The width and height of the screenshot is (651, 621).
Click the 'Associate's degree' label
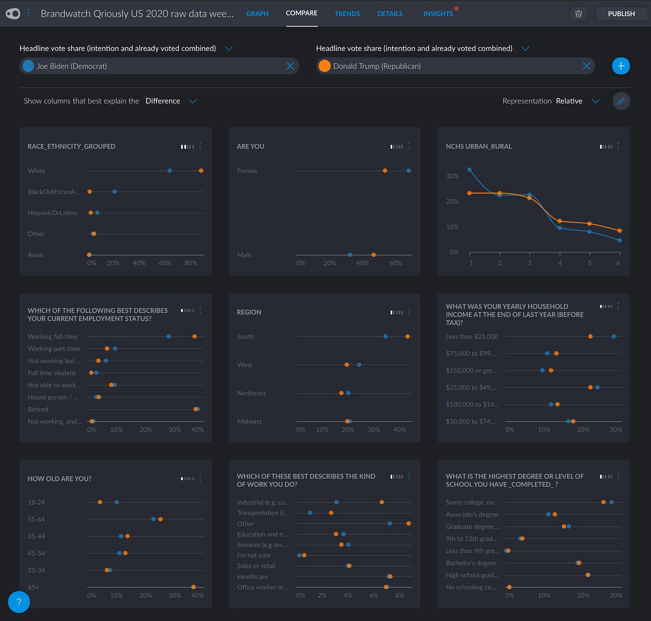point(472,515)
